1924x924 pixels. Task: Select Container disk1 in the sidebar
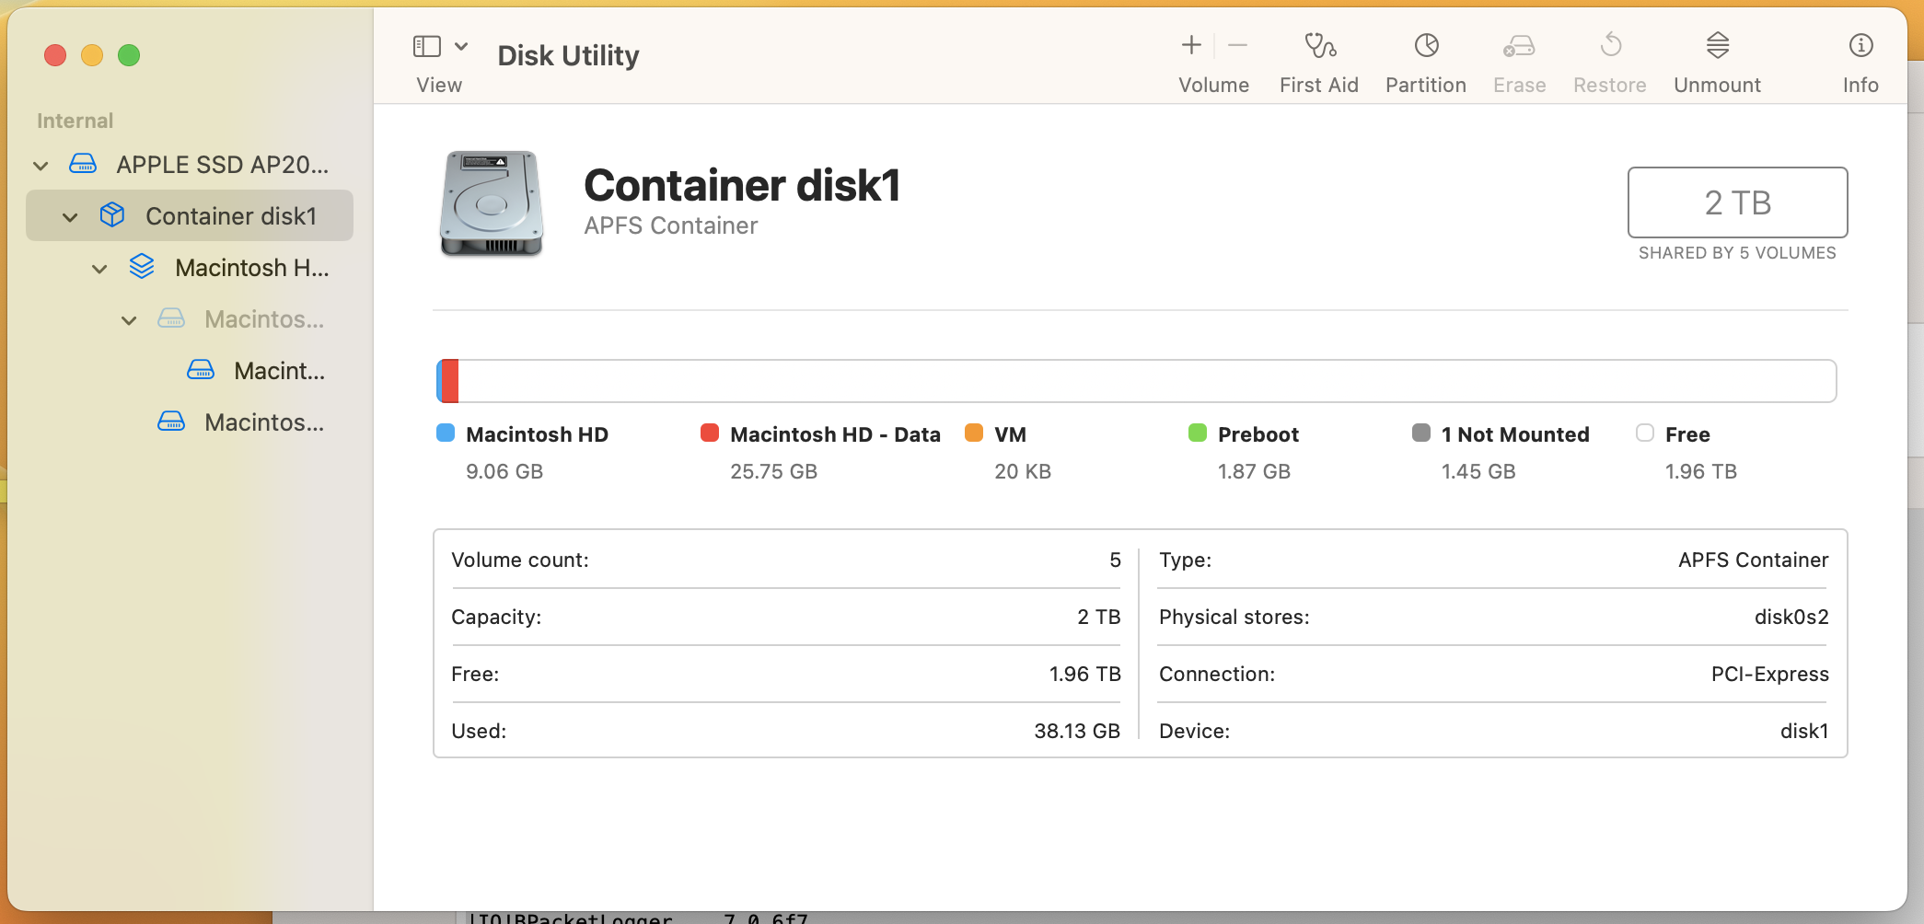(x=230, y=216)
